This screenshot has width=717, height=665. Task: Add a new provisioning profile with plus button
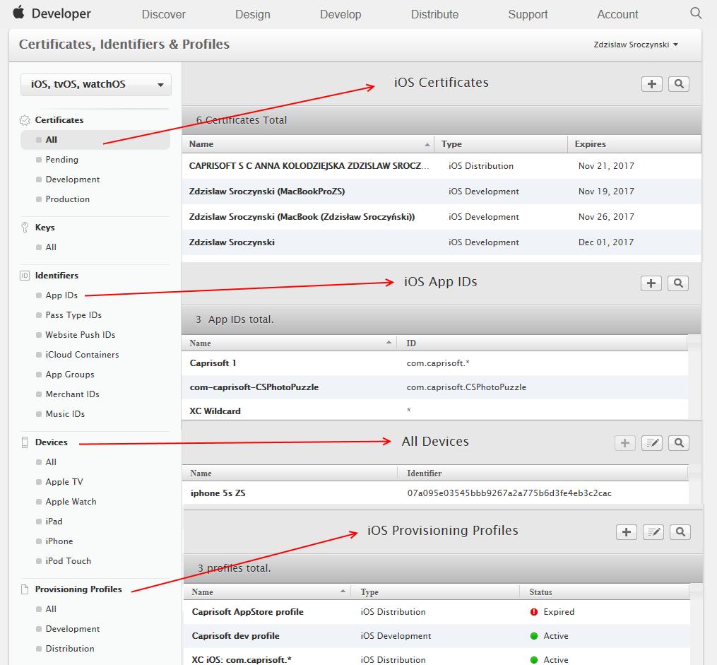pyautogui.click(x=627, y=532)
